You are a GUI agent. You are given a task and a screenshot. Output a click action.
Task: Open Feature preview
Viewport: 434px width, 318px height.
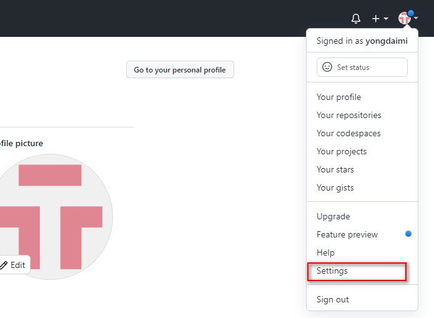click(x=347, y=234)
